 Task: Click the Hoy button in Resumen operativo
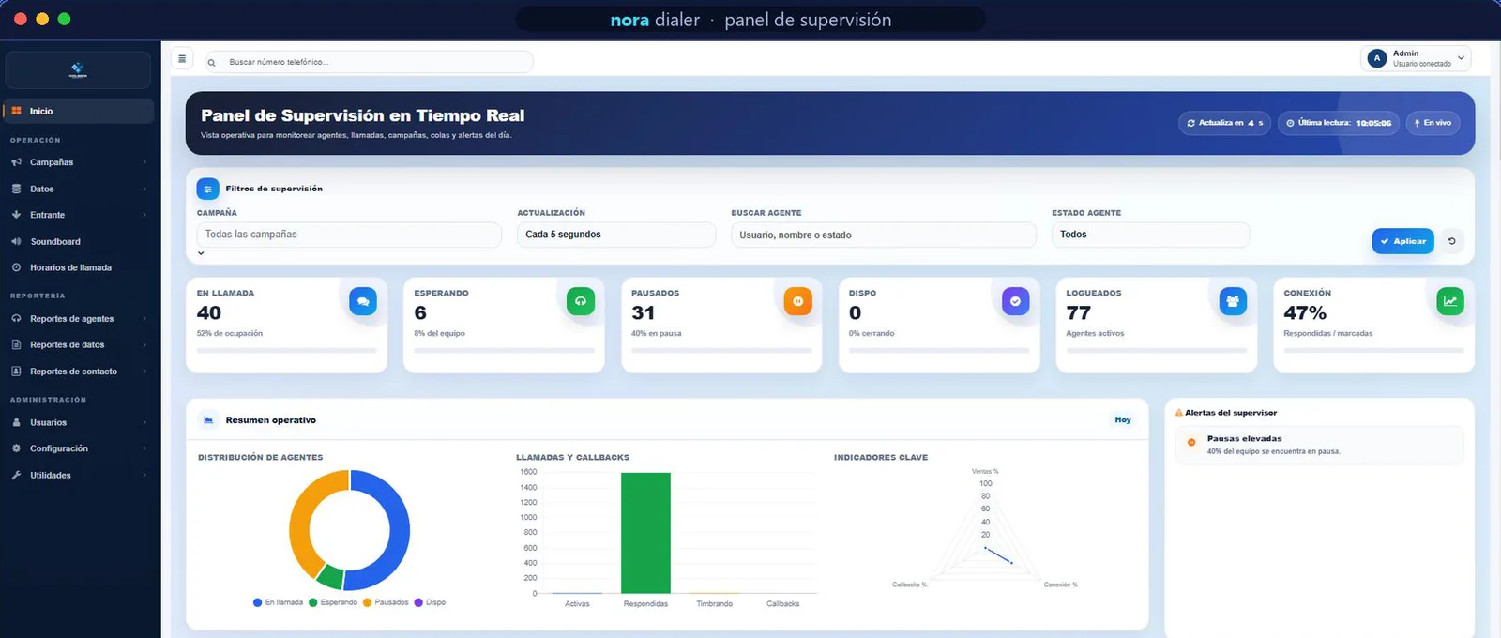pos(1123,420)
